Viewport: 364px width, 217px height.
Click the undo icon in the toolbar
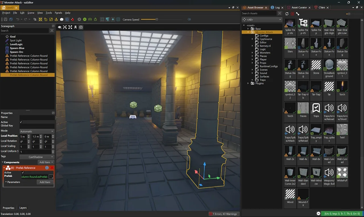coord(18,19)
